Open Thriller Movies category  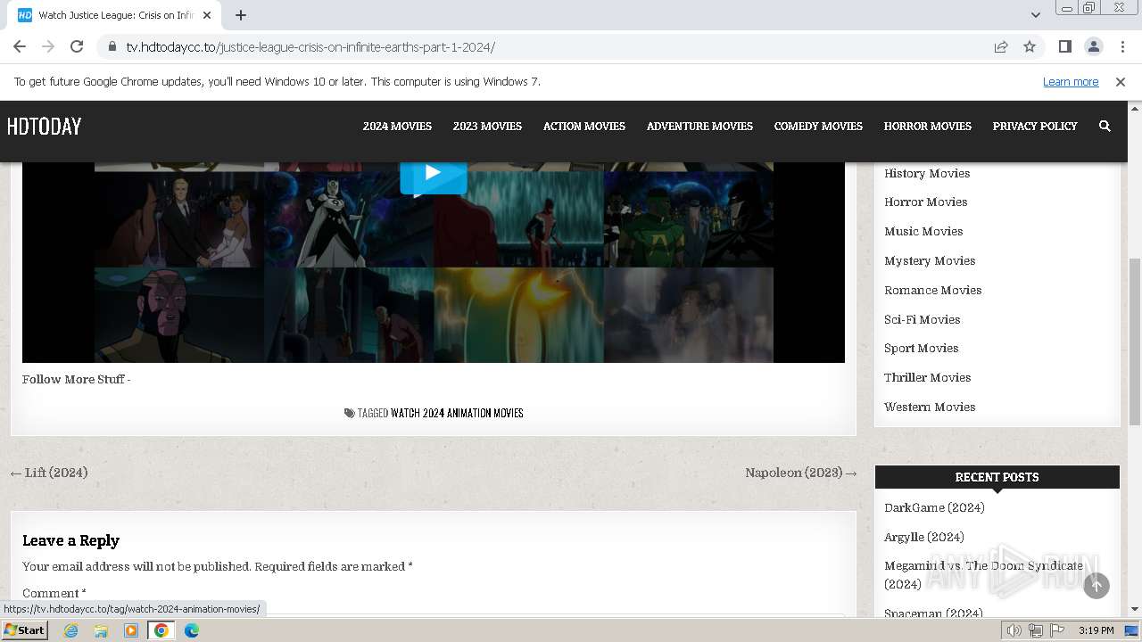927,377
